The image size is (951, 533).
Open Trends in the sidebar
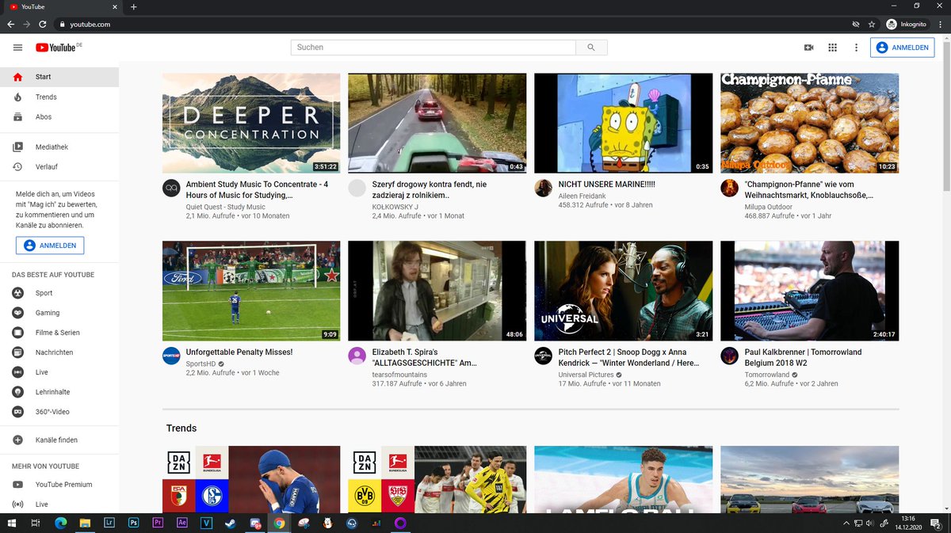[x=59, y=97]
